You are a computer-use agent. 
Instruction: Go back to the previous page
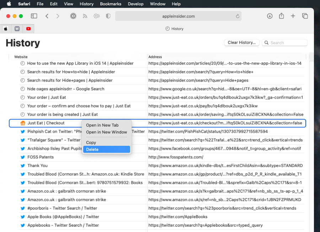[47, 16]
